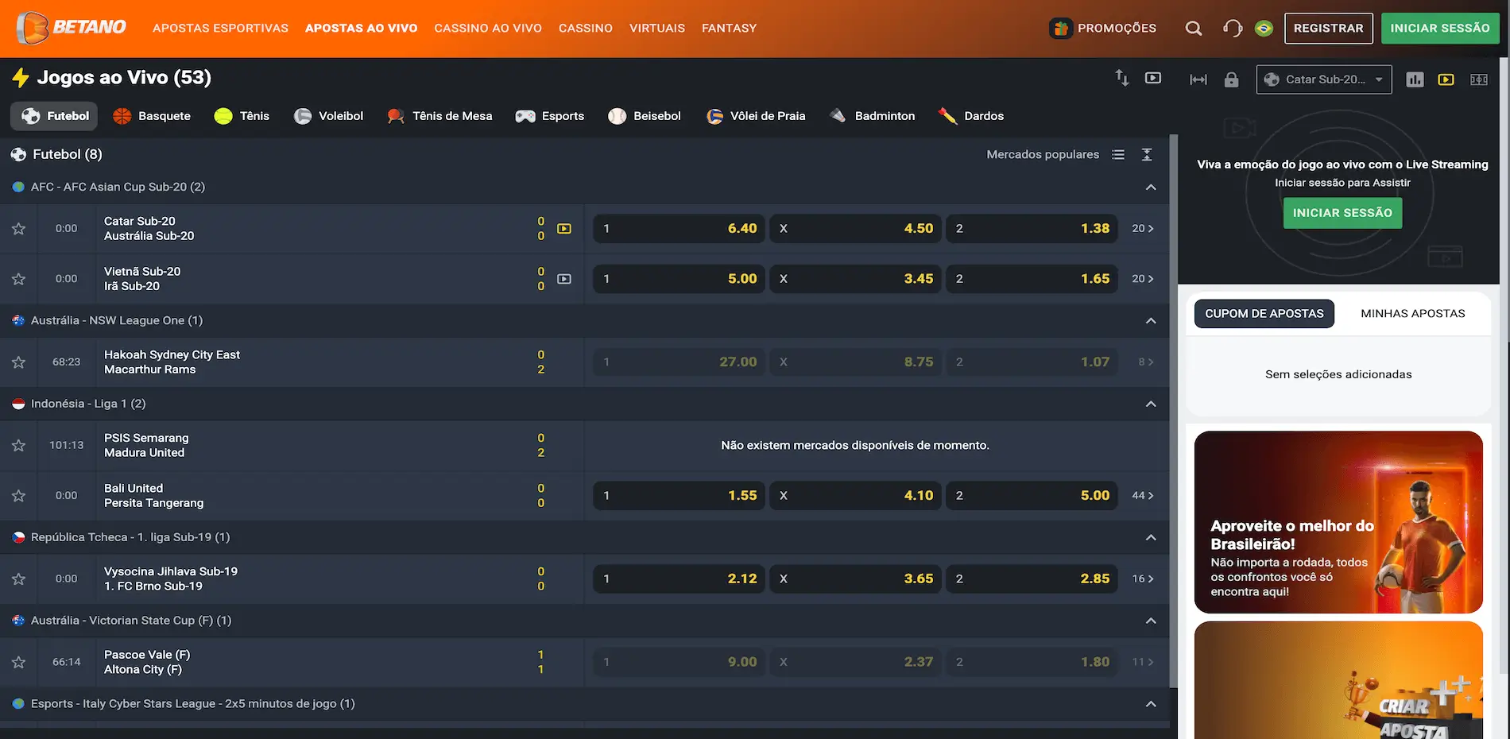Collapse the AFC Asian Cup Sub-20 section
Image resolution: width=1510 pixels, height=739 pixels.
1150,188
